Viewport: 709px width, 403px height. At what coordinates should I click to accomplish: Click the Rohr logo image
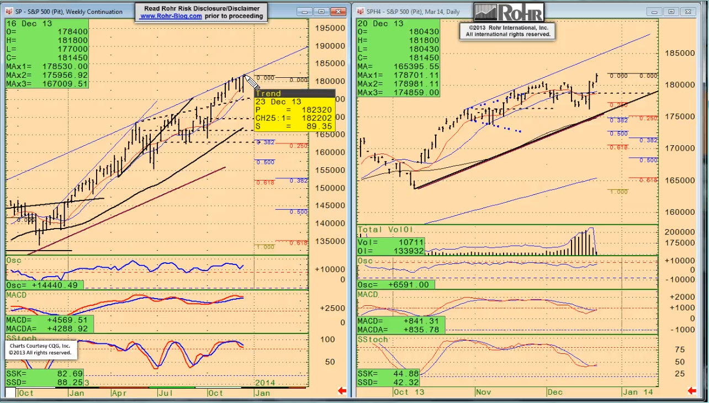509,12
